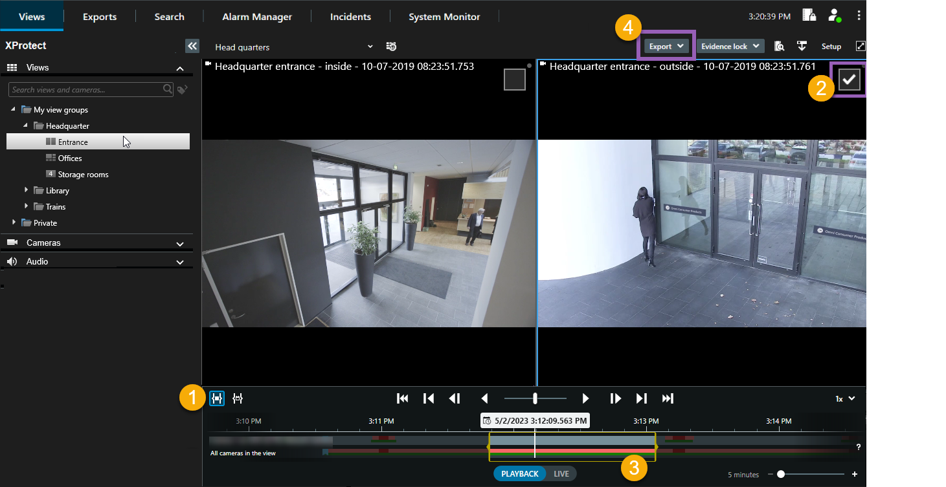The height and width of the screenshot is (487, 946).
Task: Click the Setup button
Action: (x=831, y=47)
